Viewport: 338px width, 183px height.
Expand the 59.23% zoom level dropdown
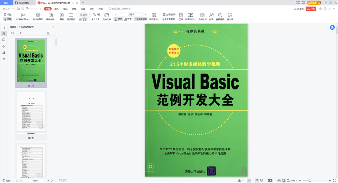pos(90,15)
